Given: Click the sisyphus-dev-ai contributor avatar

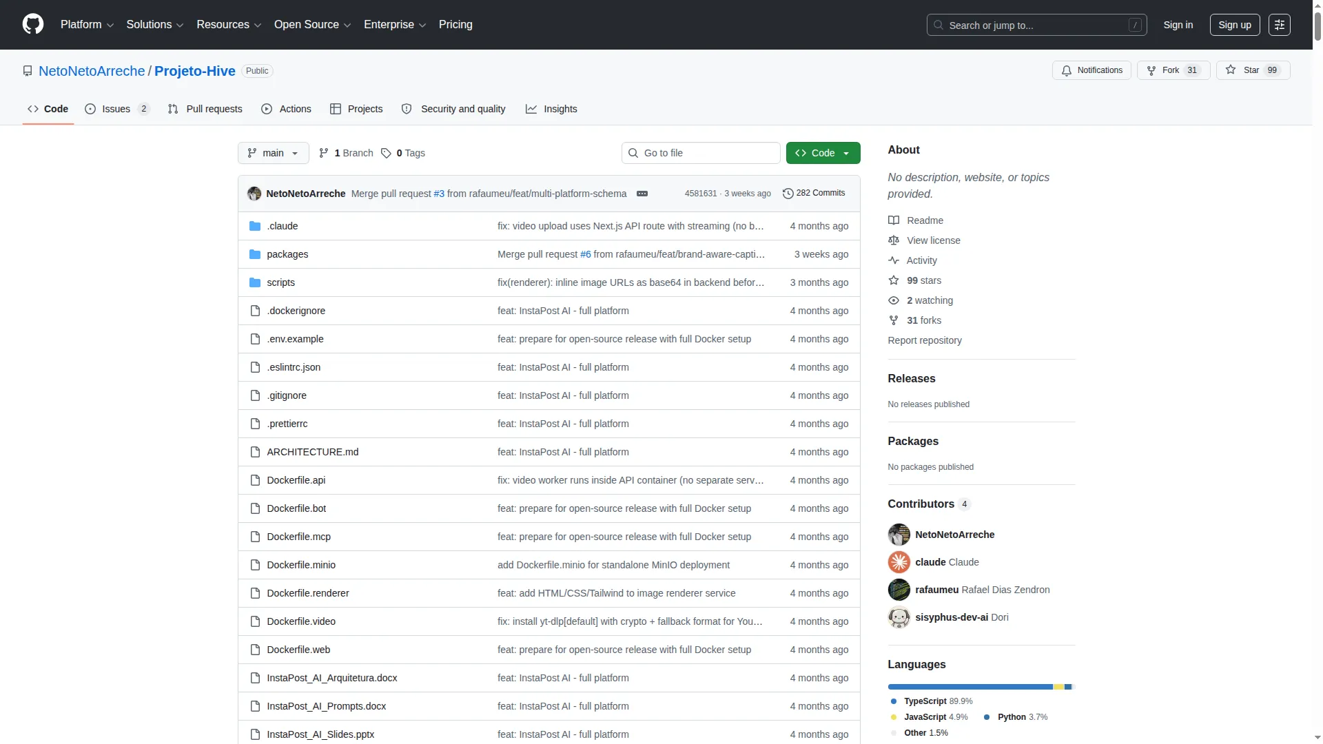Looking at the screenshot, I should pos(899,617).
